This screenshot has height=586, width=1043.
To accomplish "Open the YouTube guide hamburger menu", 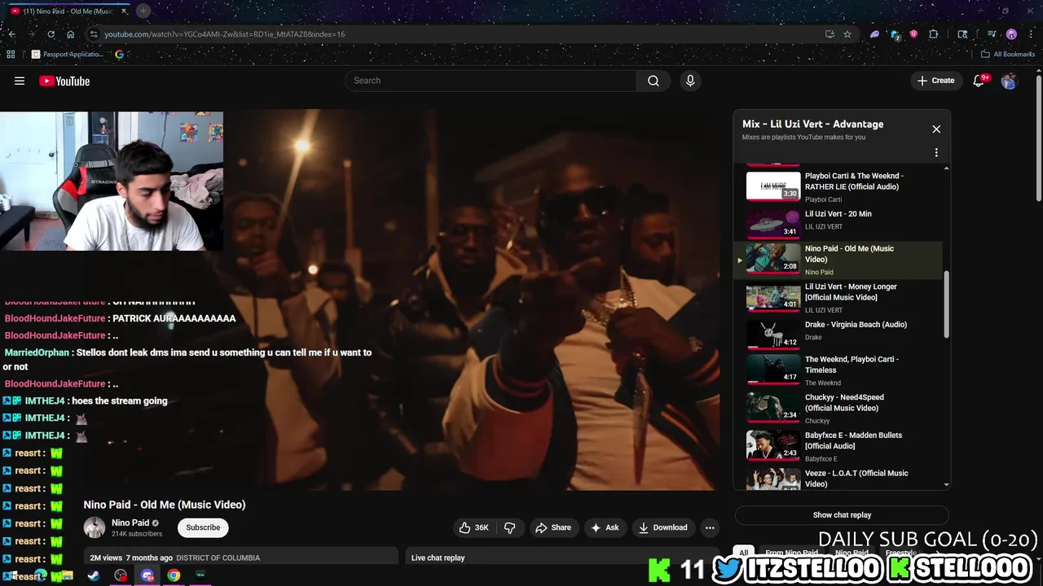I will (x=20, y=81).
